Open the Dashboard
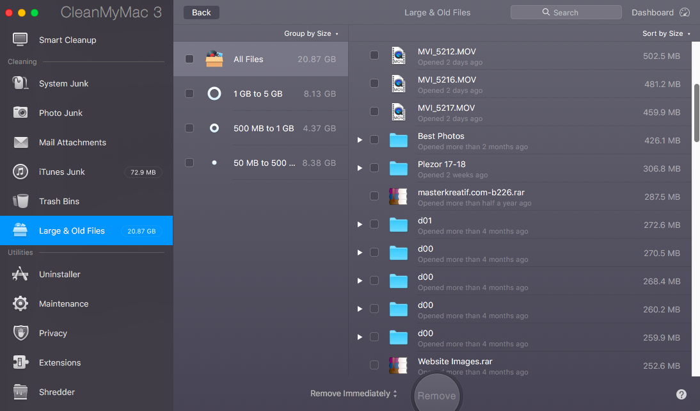 coord(654,12)
